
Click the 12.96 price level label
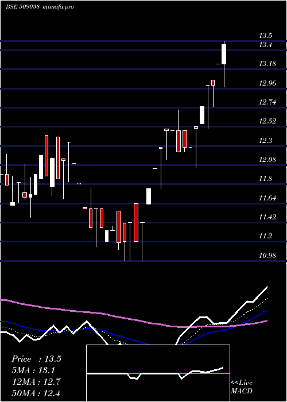(x=267, y=83)
